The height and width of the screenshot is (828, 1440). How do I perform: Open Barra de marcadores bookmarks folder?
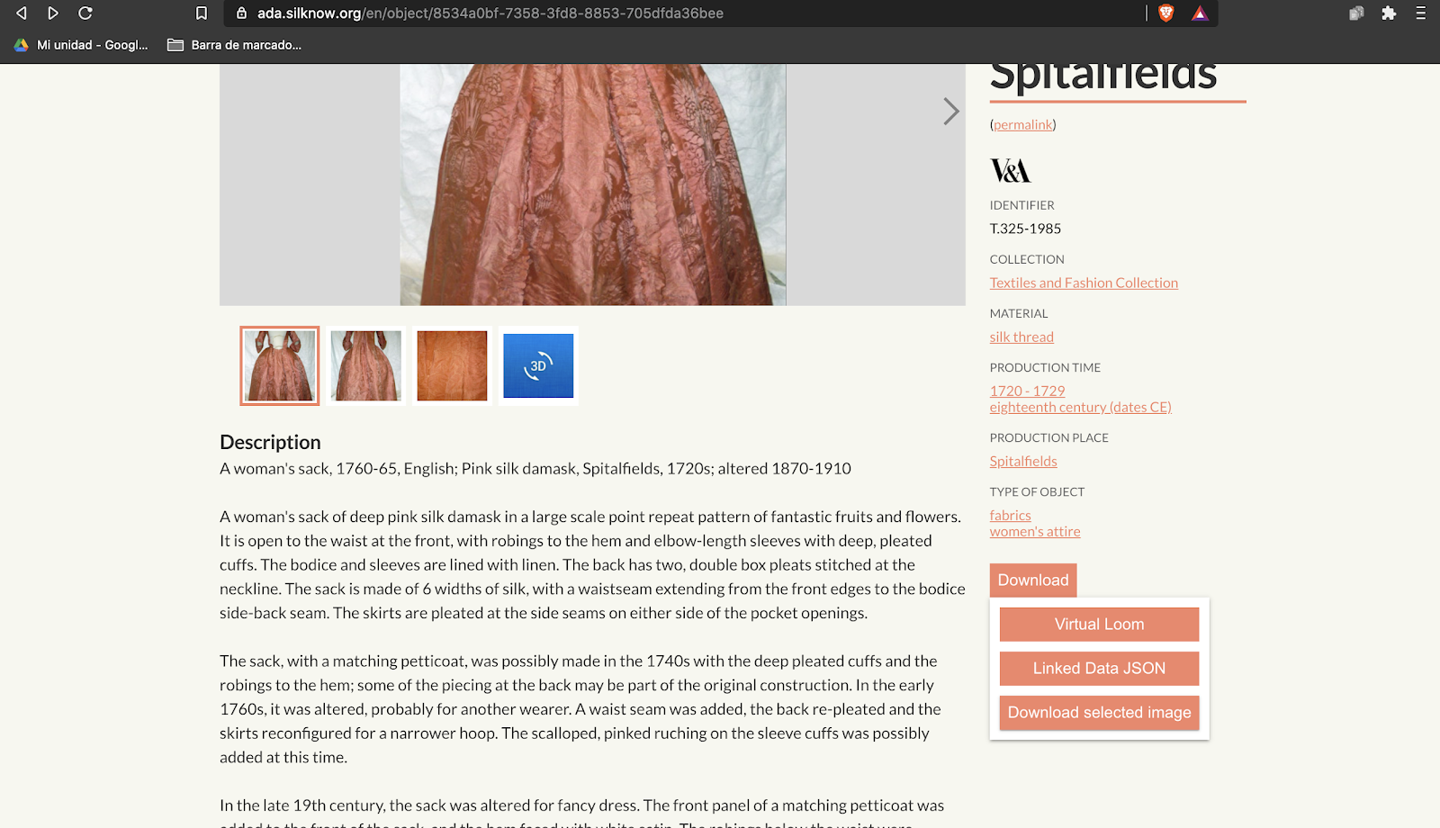pos(234,45)
